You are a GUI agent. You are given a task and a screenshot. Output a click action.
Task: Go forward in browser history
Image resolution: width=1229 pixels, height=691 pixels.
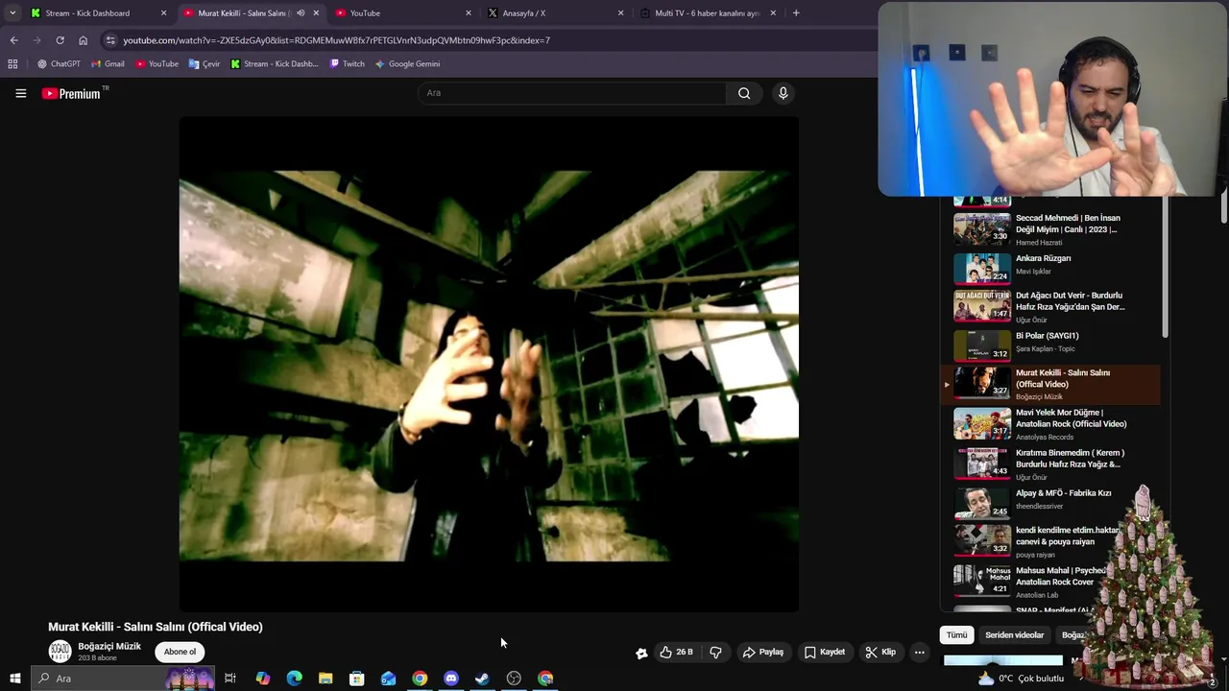[x=36, y=40]
